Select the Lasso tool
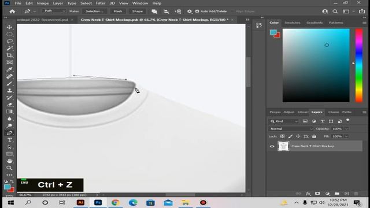The image size is (370, 208). [9, 41]
